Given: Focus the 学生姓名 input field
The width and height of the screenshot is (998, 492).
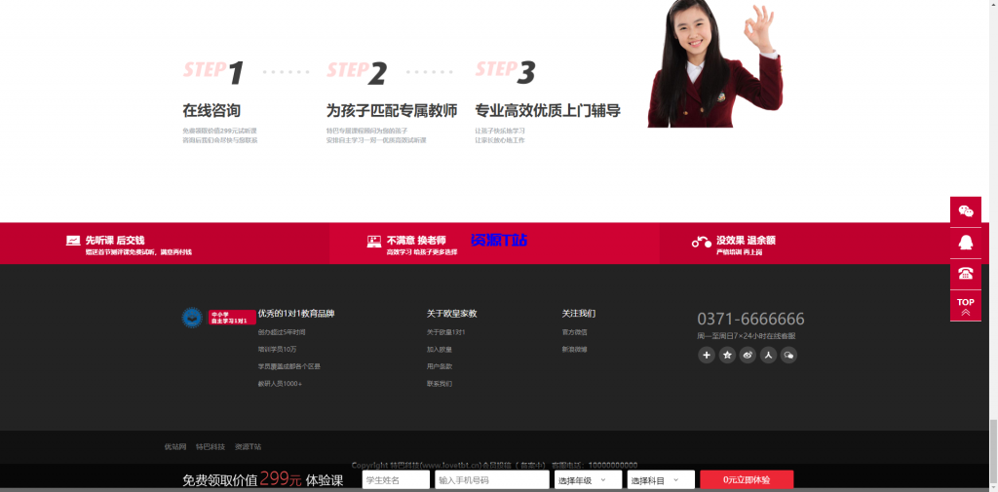Looking at the screenshot, I should point(396,480).
